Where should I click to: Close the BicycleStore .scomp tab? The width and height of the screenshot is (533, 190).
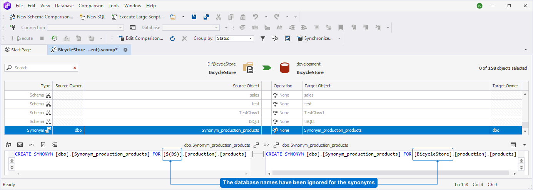pos(125,50)
